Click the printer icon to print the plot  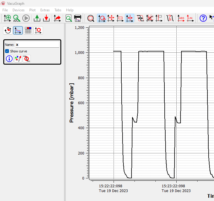coord(78,18)
